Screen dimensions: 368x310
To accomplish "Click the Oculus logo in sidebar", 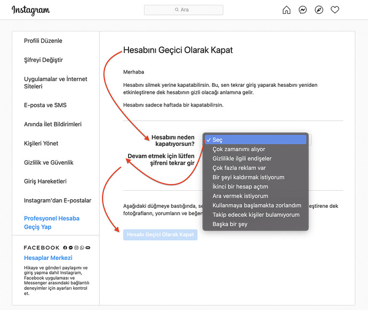I will pos(88,248).
